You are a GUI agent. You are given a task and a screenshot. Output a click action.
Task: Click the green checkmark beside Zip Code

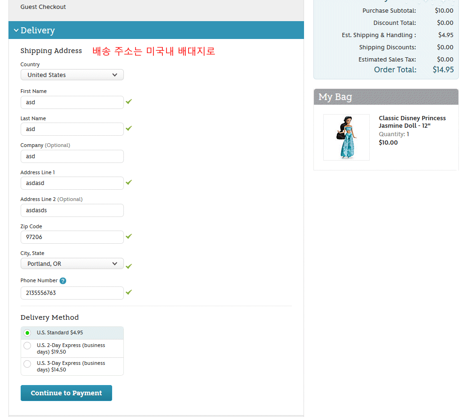tap(129, 236)
